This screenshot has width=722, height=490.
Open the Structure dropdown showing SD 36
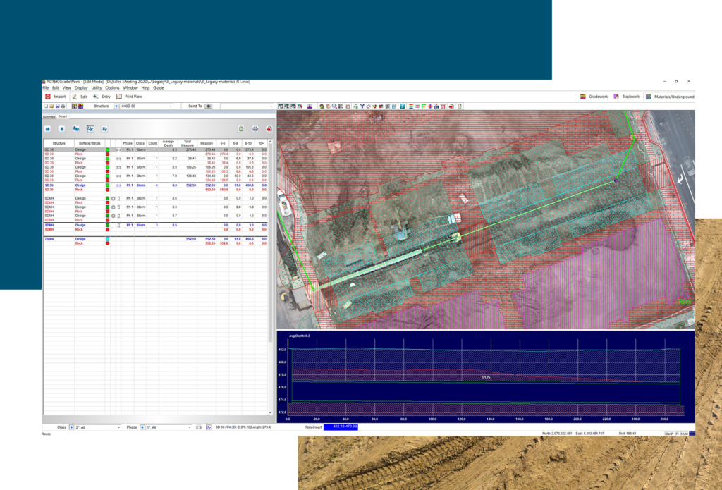click(170, 106)
